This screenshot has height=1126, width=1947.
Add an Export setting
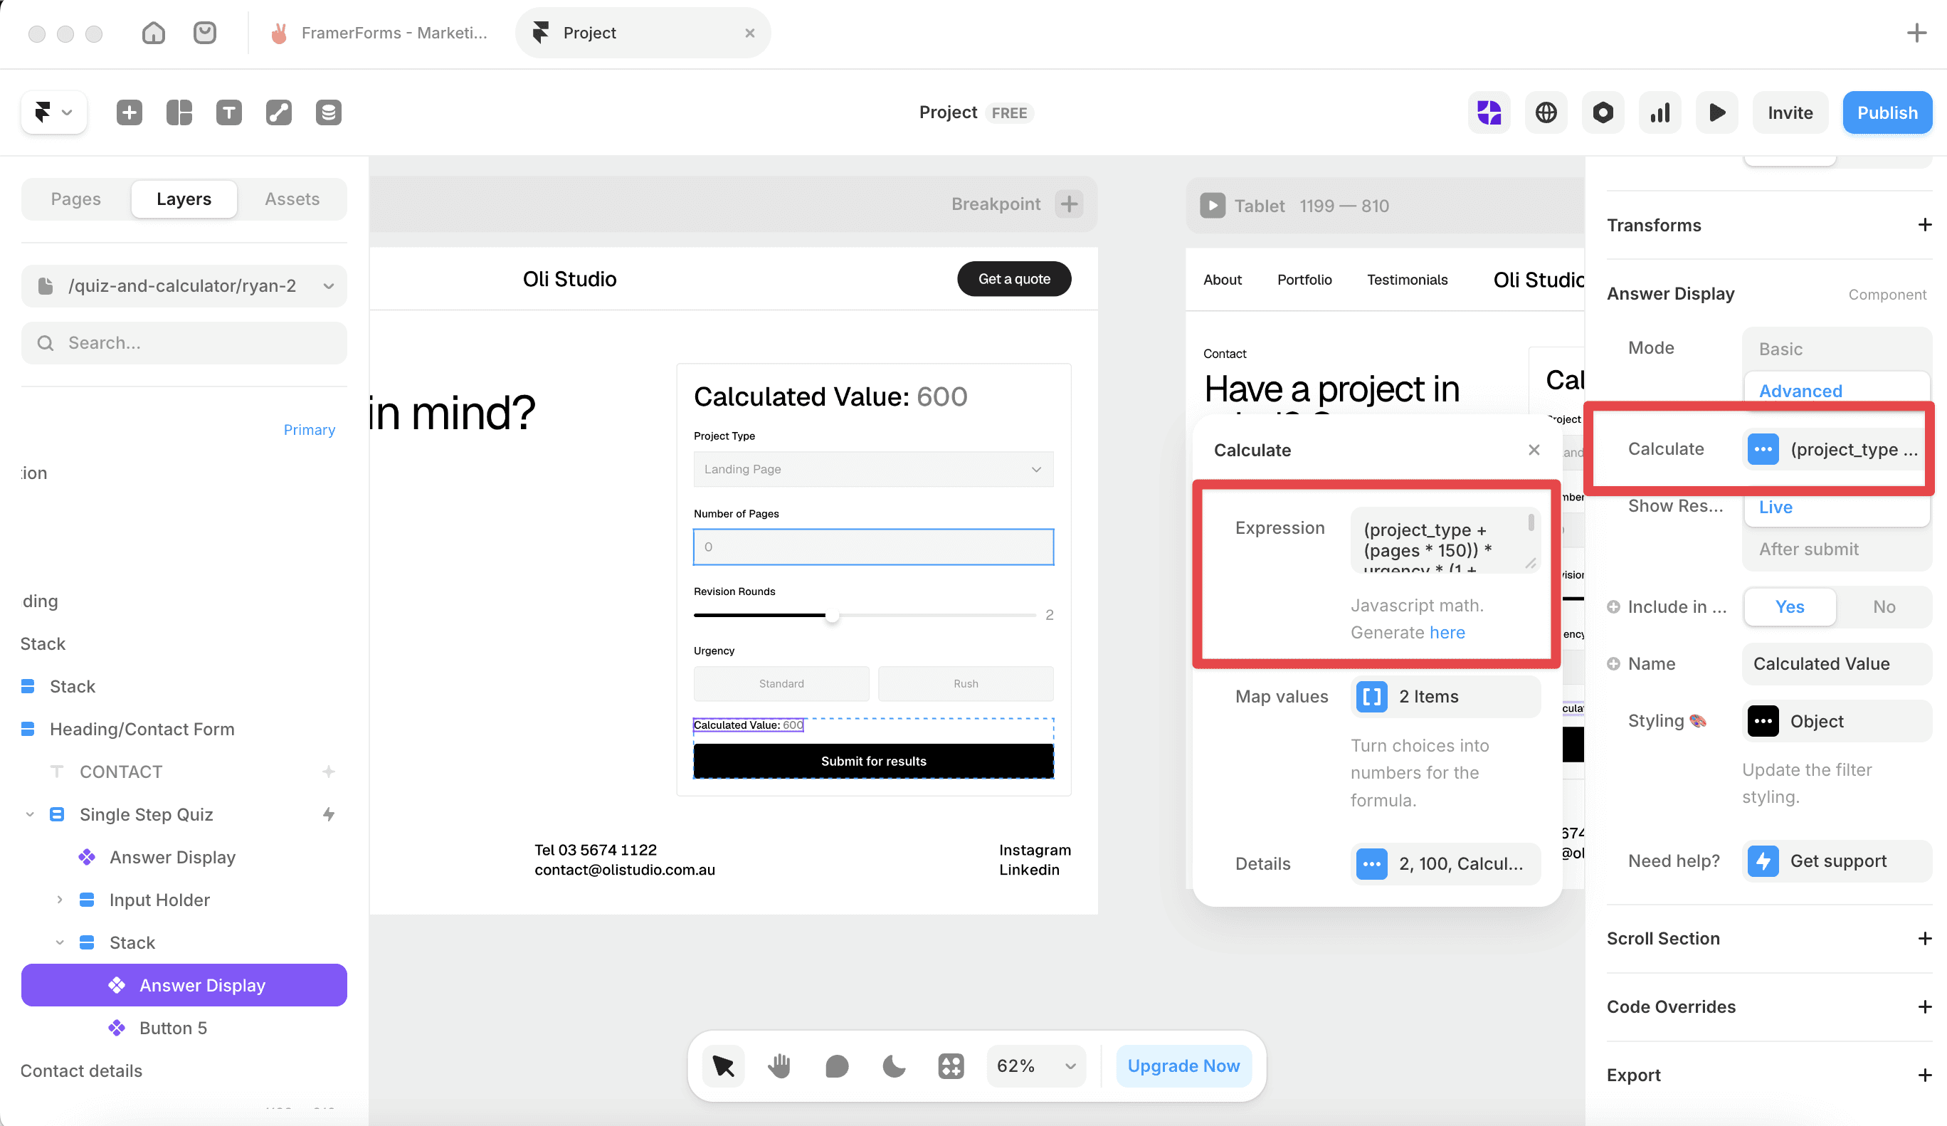pyautogui.click(x=1925, y=1075)
